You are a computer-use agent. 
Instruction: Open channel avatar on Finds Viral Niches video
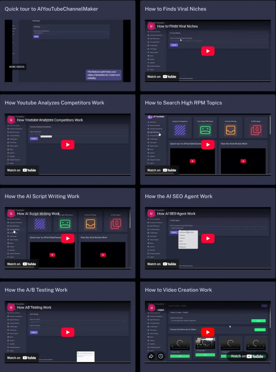(151, 26)
